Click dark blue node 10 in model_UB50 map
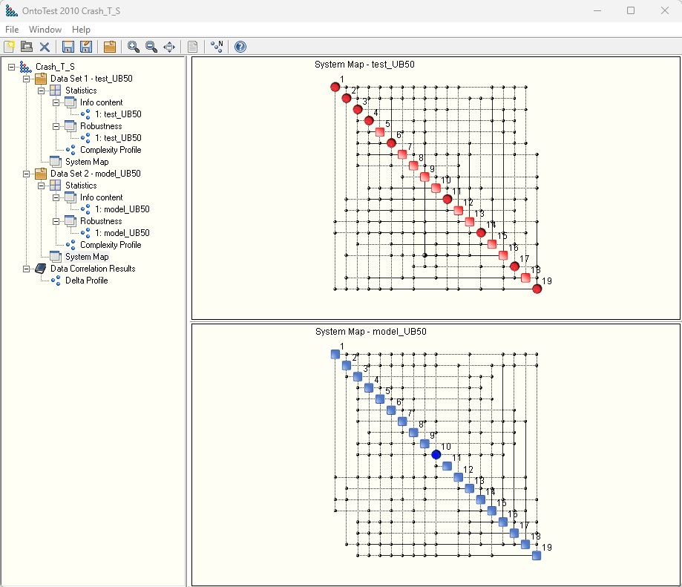The width and height of the screenshot is (682, 587). click(x=436, y=454)
